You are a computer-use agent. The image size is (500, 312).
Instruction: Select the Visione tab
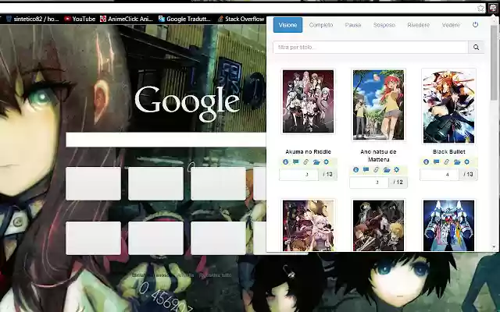tap(287, 25)
